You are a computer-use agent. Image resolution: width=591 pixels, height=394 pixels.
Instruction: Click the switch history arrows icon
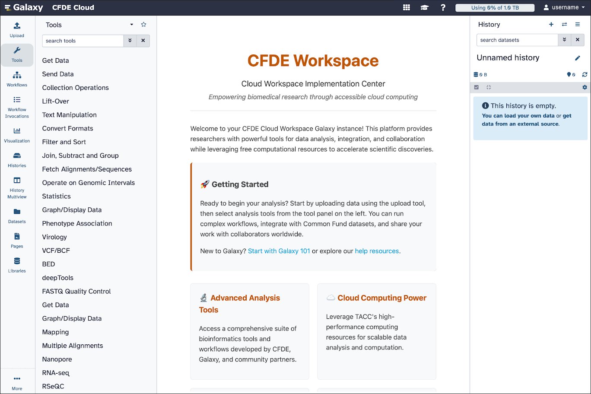[x=564, y=25]
